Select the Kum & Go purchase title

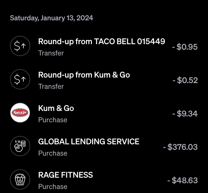pos(56,108)
